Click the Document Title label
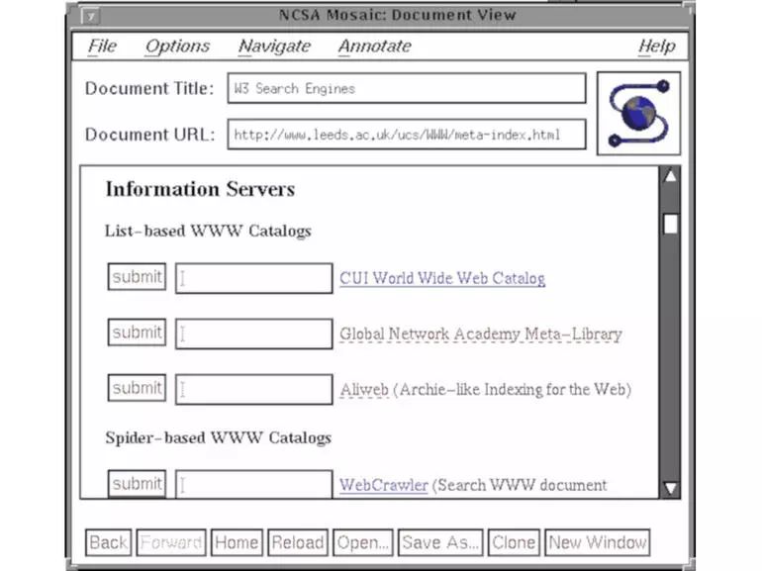 point(149,88)
